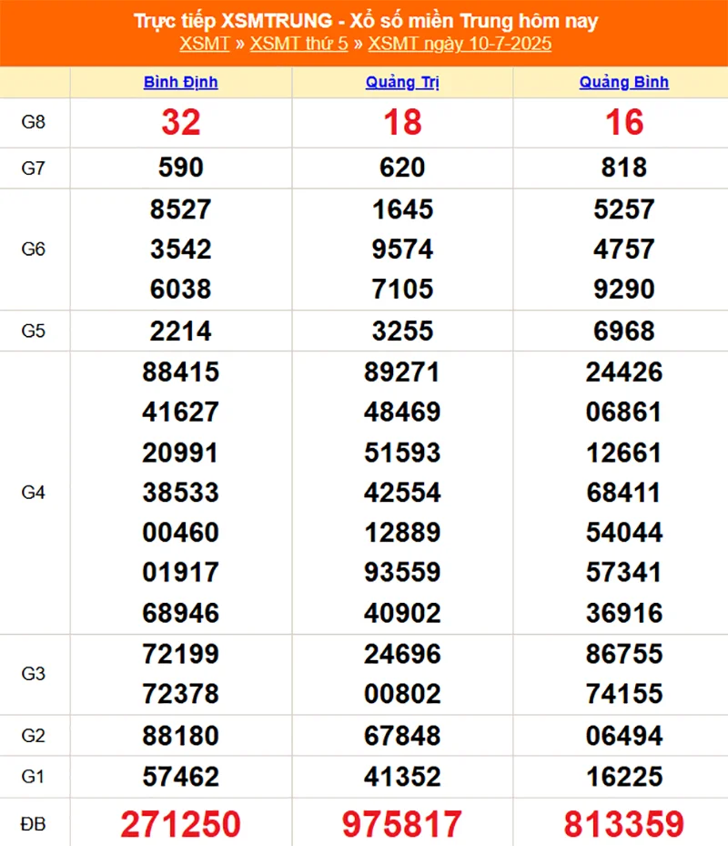
Task: Open the Bình Định province link
Action: point(180,82)
